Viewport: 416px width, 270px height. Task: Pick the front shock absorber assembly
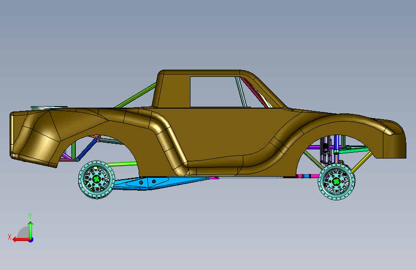pos(325,149)
